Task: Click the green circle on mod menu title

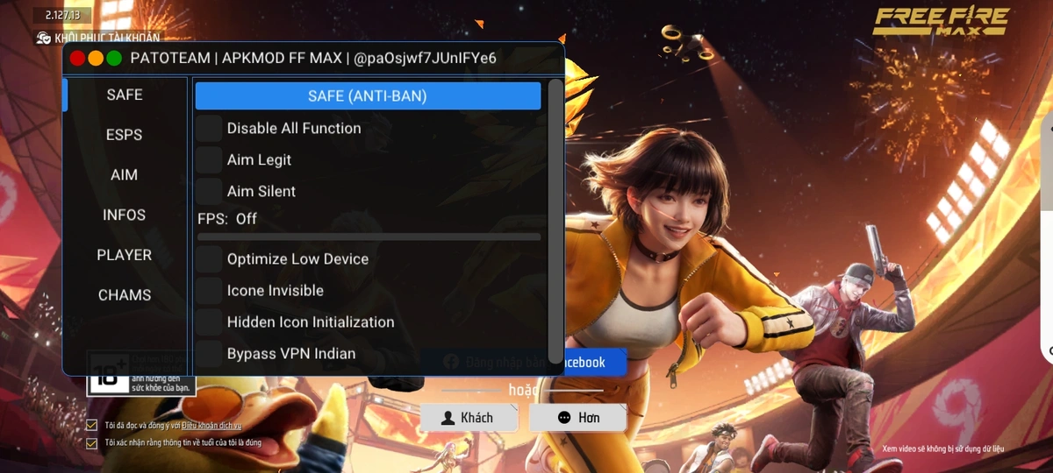Action: 114,59
